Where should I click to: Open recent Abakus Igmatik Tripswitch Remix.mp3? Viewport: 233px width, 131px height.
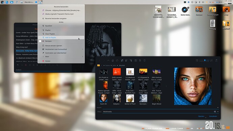click(61, 14)
